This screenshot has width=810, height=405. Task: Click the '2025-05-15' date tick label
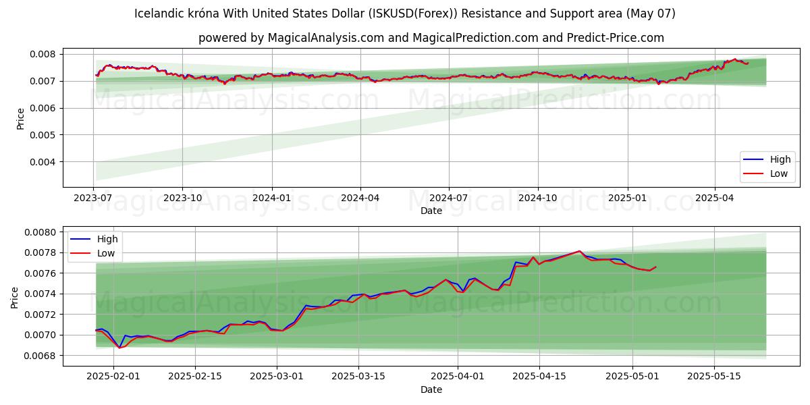tap(714, 377)
